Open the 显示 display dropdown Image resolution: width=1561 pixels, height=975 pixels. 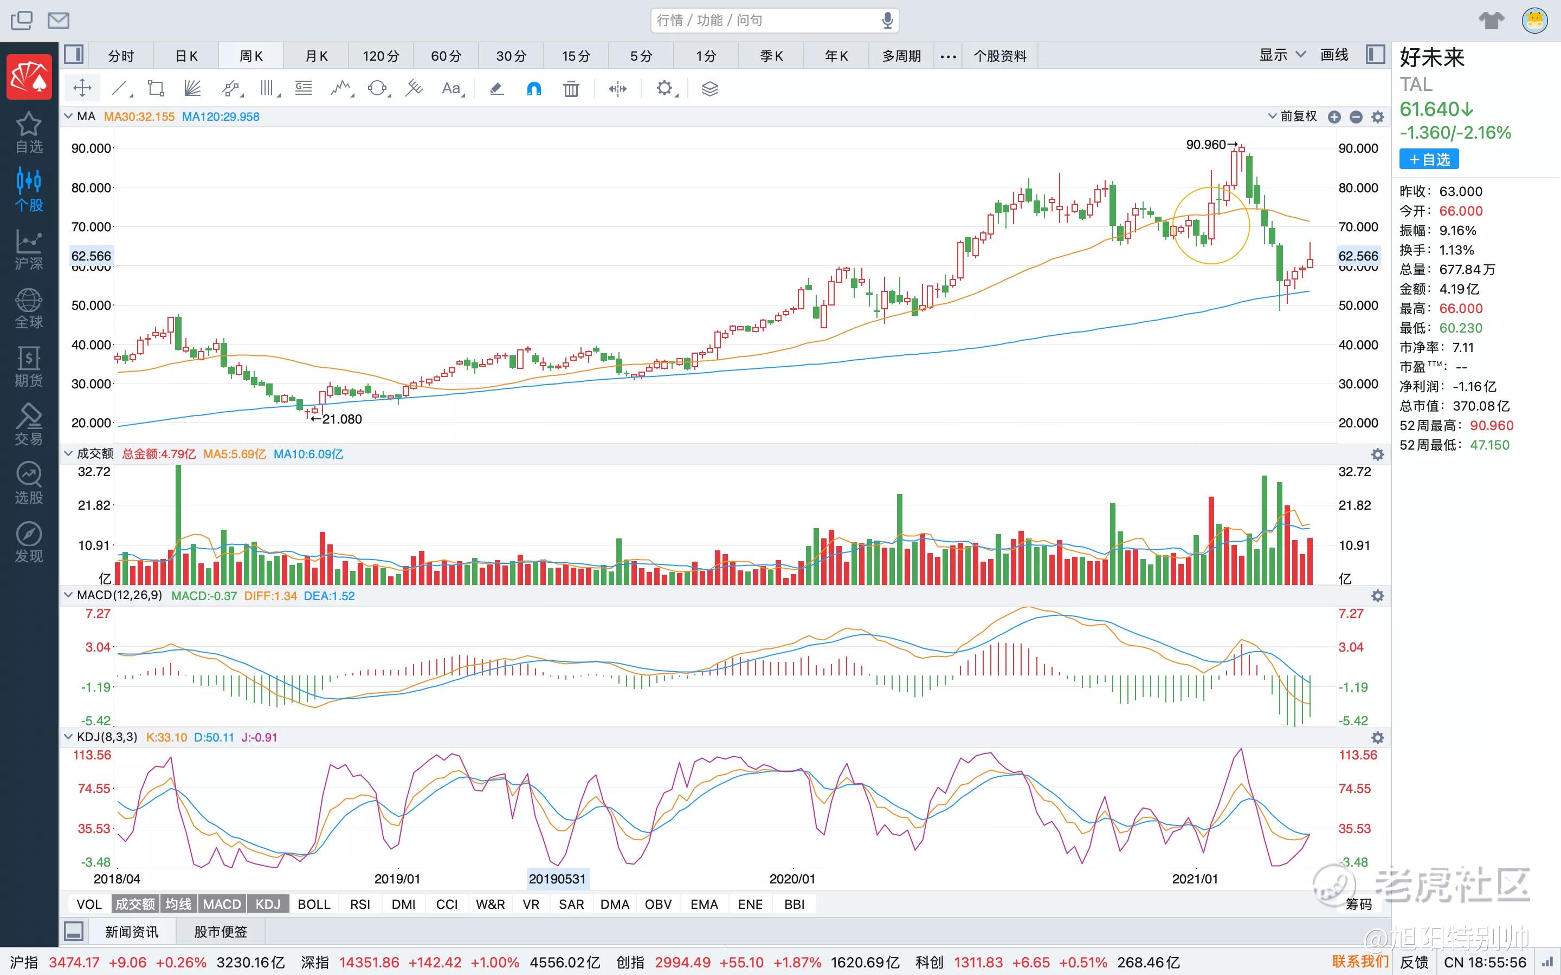pos(1282,55)
